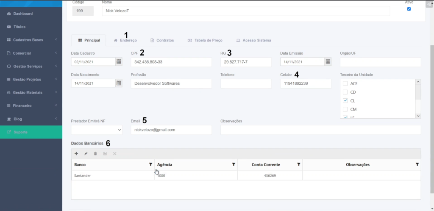The width and height of the screenshot is (434, 211).
Task: Click the Conta Corrente column filter icon
Action: (298, 164)
